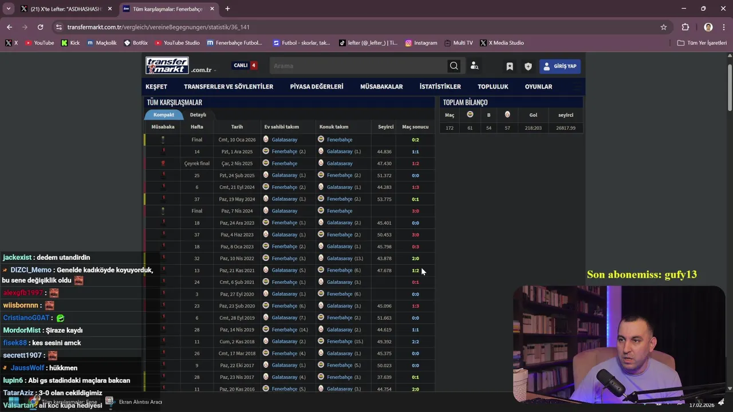733x412 pixels.
Task: Open the Futbol - skorlar bookmark
Action: [302, 43]
